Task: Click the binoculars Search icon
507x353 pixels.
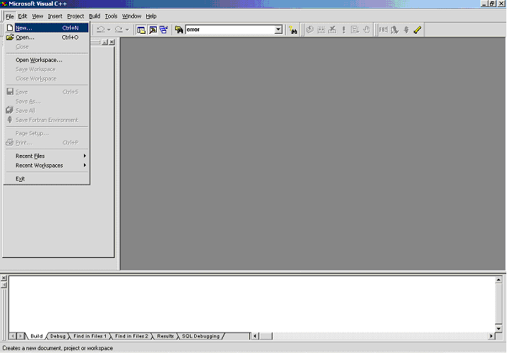Action: coord(293,30)
